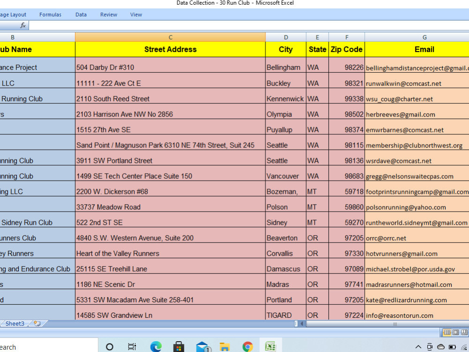Select the zip code 97741 cell
The image size is (469, 352).
[347, 282]
